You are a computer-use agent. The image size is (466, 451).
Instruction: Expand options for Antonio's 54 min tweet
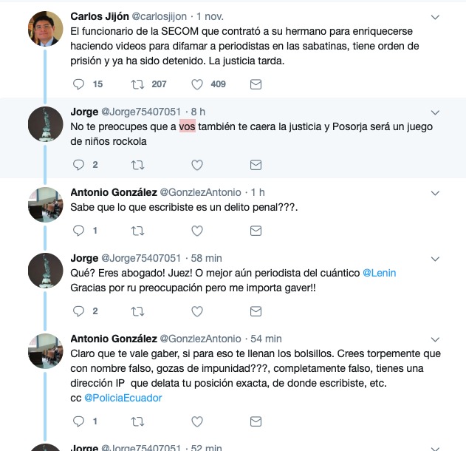tap(435, 339)
